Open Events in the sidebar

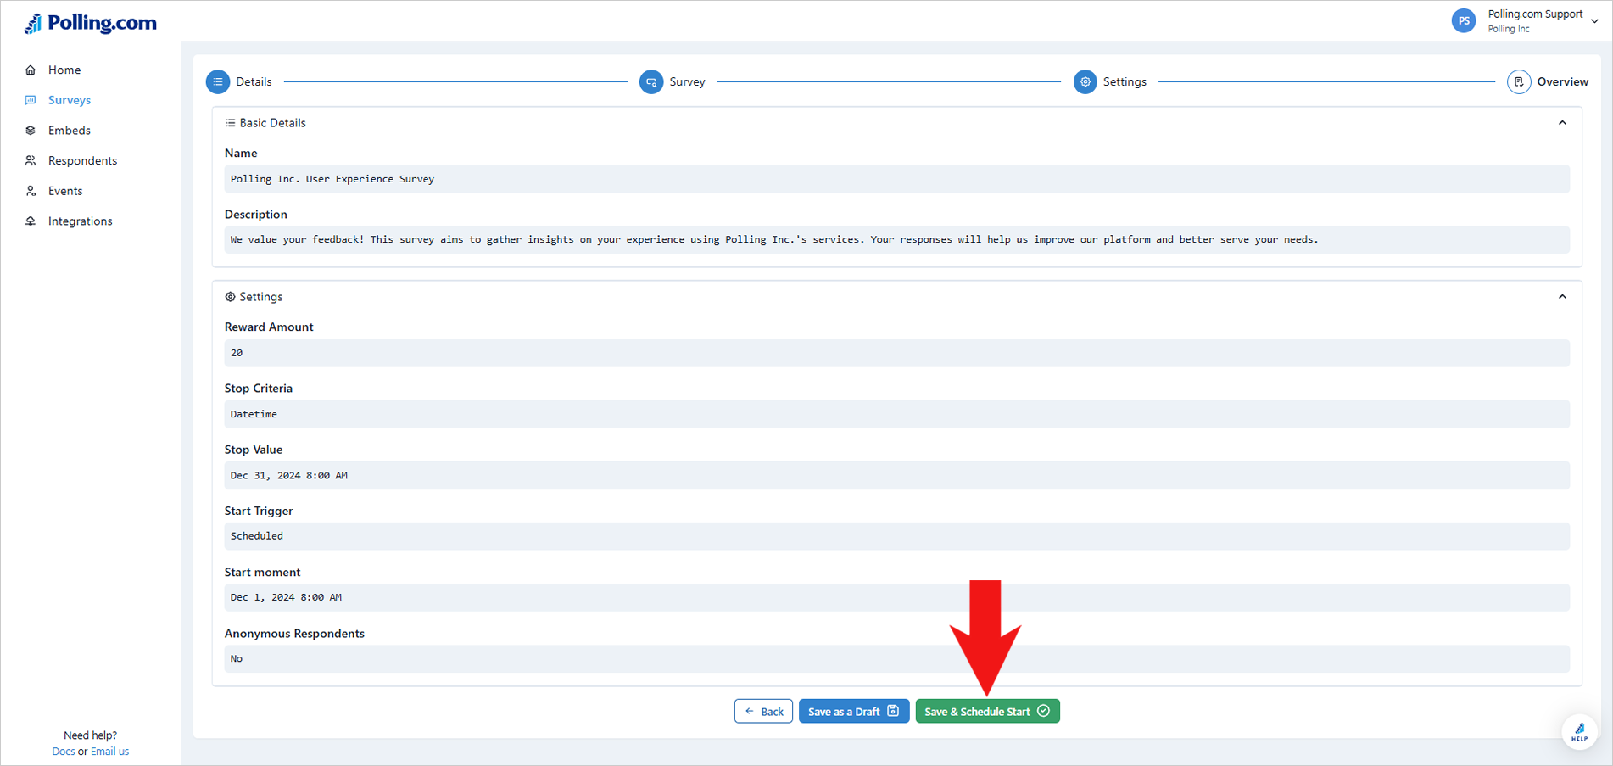pos(65,191)
